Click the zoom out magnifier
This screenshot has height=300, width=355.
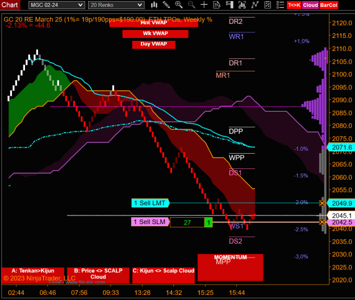click(x=191, y=5)
